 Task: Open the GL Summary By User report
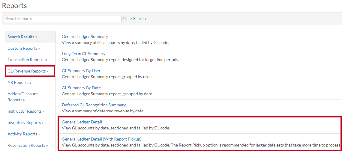[x=81, y=71]
